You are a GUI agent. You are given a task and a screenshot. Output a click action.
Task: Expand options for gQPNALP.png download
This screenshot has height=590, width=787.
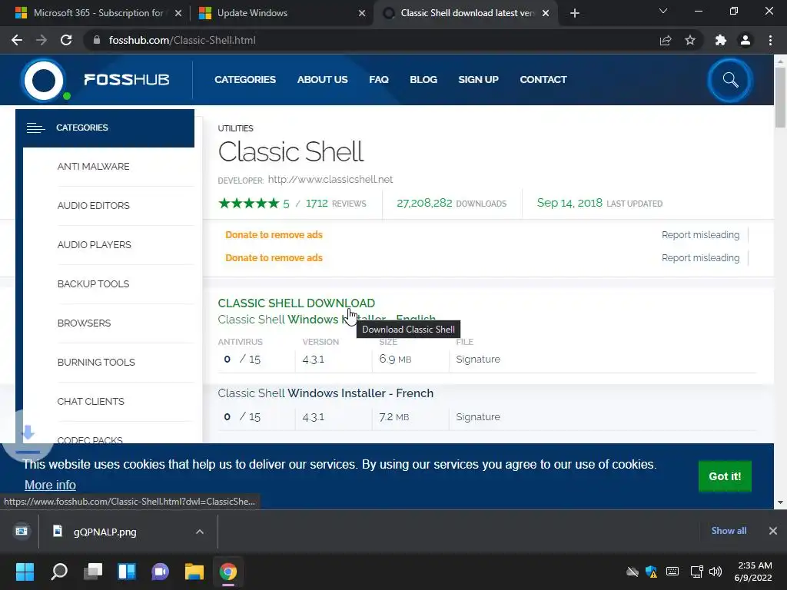(200, 532)
